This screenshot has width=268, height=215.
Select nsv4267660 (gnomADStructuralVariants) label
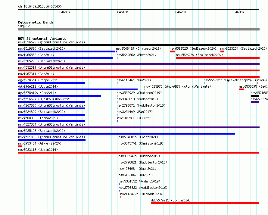coord(51,105)
